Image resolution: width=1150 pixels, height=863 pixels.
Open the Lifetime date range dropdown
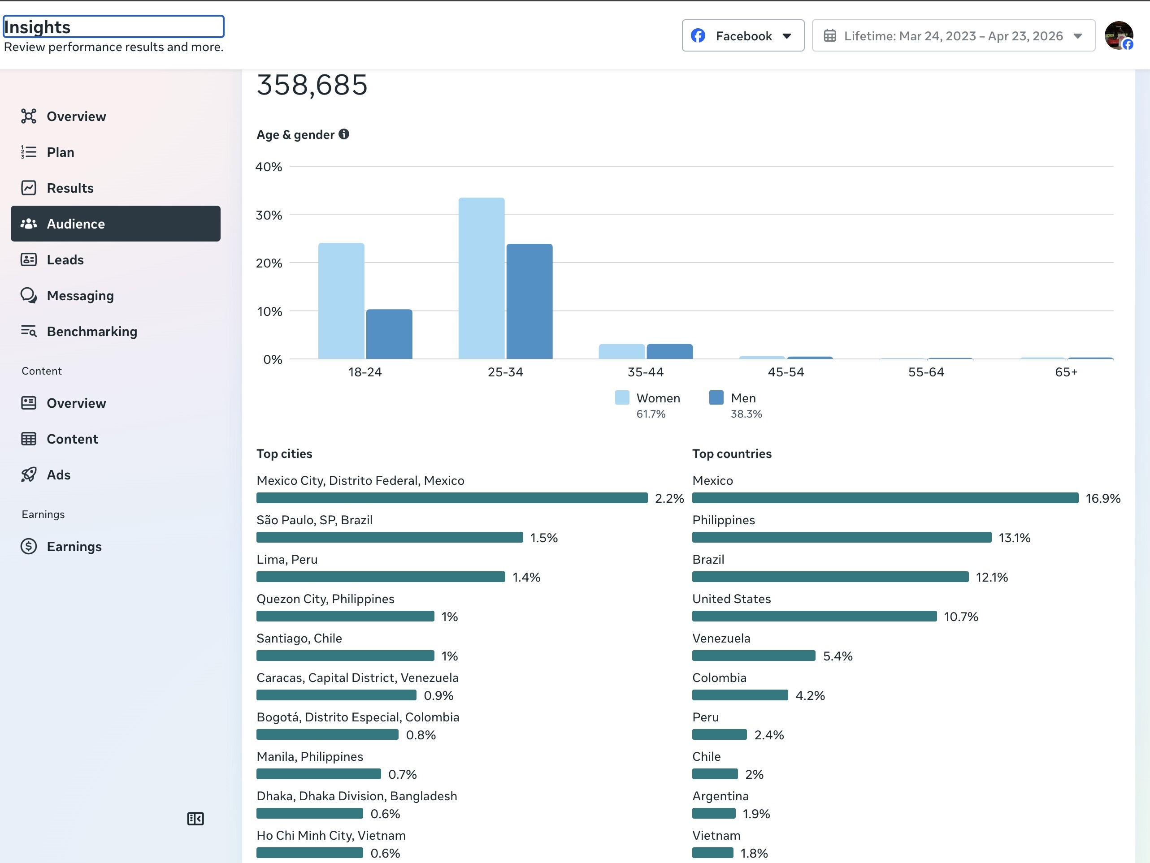coord(953,36)
